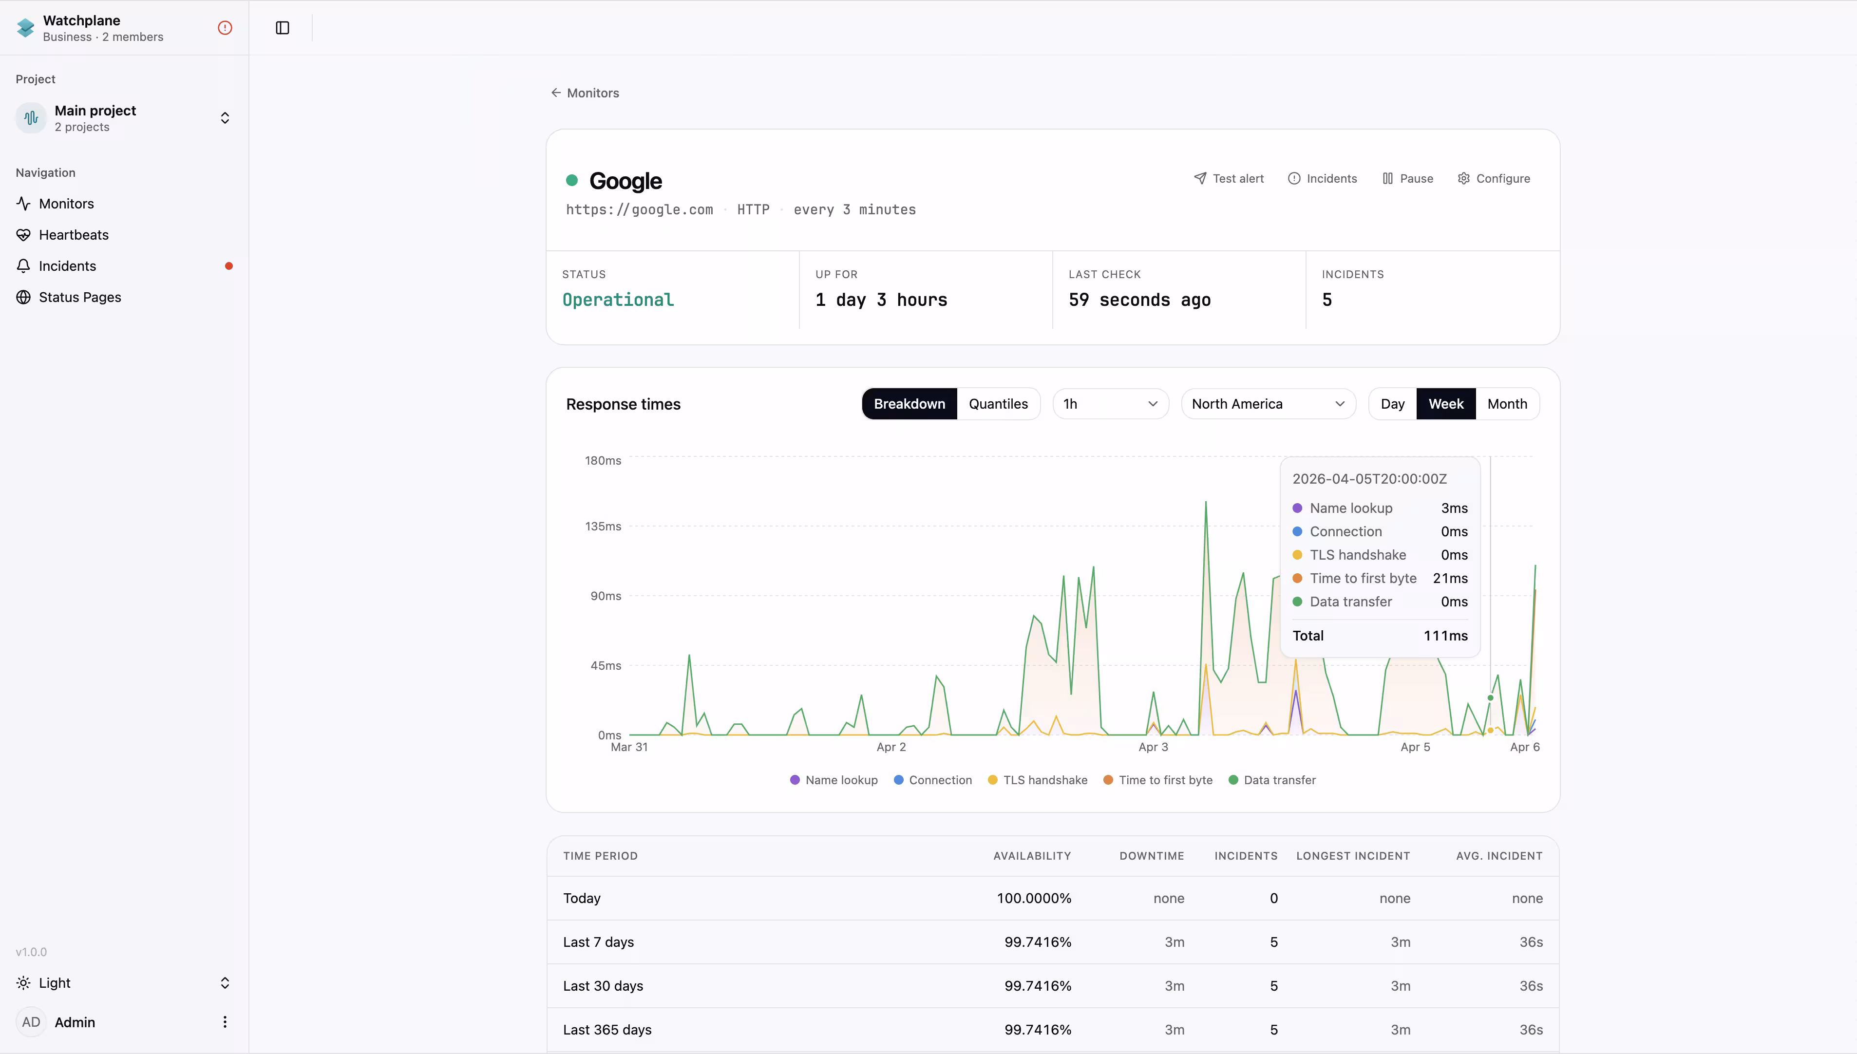The height and width of the screenshot is (1054, 1857).
Task: Switch to Breakdown view
Action: pyautogui.click(x=910, y=404)
